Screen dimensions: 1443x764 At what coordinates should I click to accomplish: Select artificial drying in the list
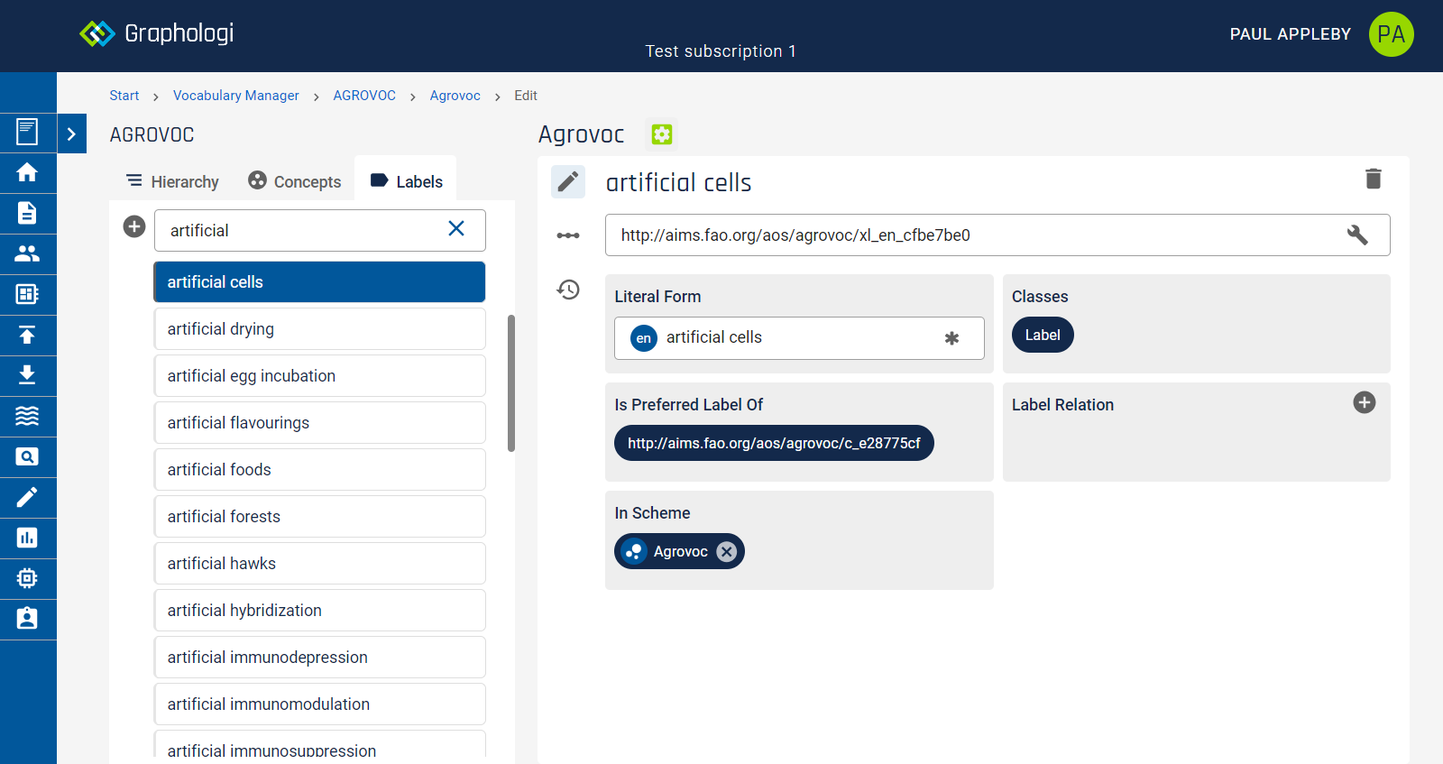click(x=320, y=329)
